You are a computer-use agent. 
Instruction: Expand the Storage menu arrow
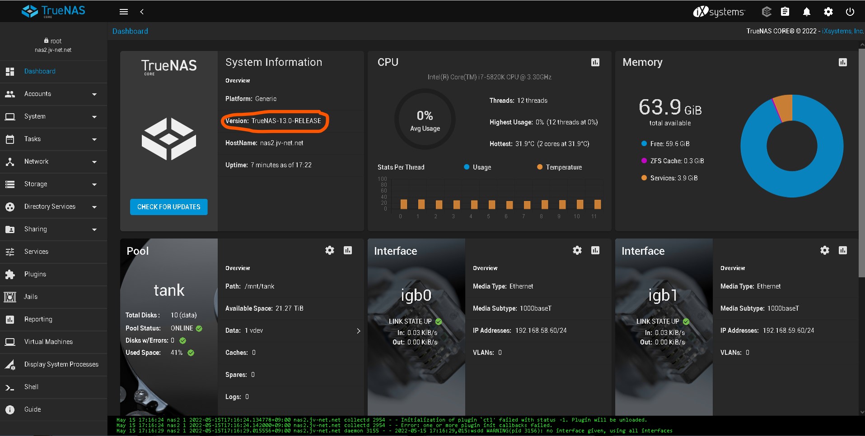coord(94,184)
